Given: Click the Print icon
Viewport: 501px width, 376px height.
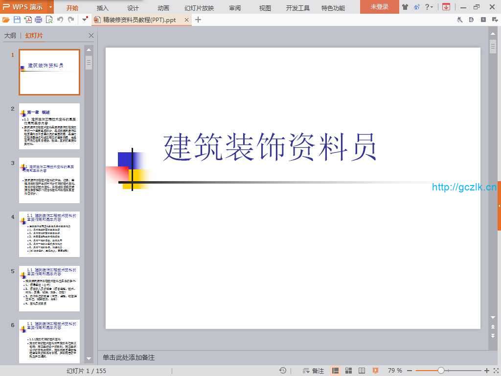Looking at the screenshot, I should 38,20.
